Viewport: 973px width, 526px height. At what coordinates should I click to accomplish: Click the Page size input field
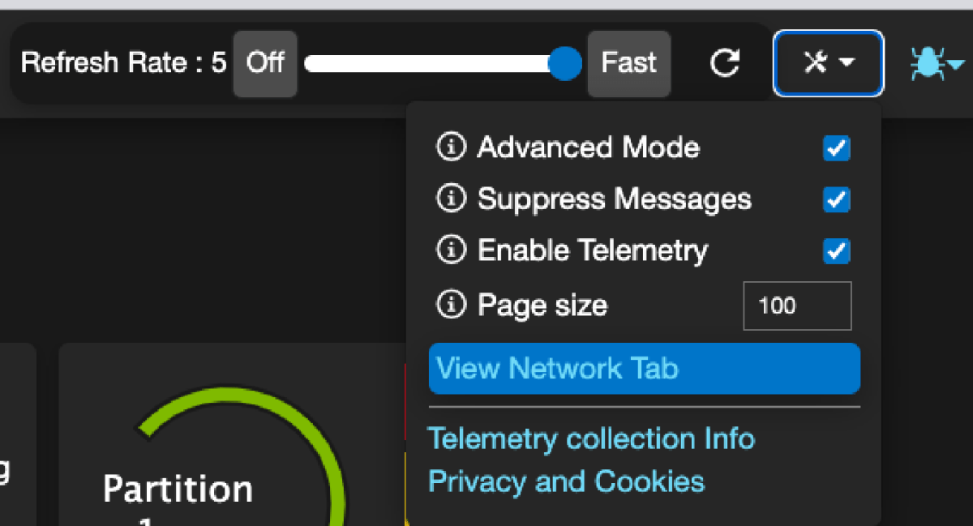[x=797, y=306]
